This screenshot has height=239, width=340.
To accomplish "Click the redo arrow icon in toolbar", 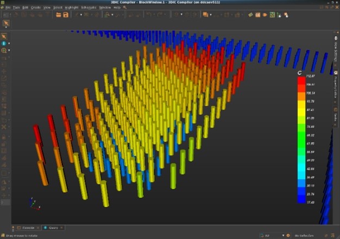I will click(160, 15).
